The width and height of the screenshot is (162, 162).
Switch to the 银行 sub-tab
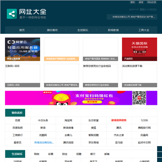93,154
